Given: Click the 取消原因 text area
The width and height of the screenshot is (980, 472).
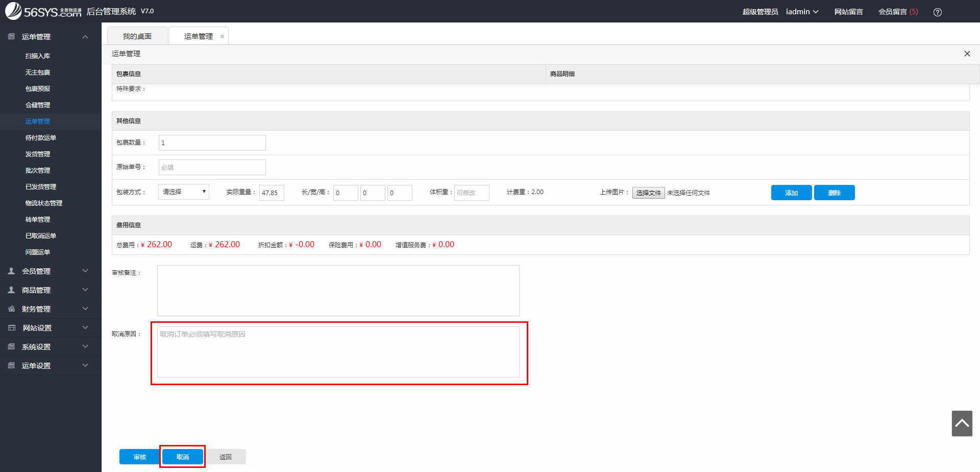Looking at the screenshot, I should pyautogui.click(x=338, y=352).
